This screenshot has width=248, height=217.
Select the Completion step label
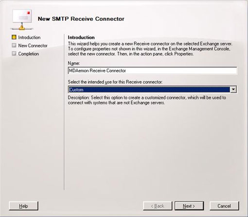29,54
